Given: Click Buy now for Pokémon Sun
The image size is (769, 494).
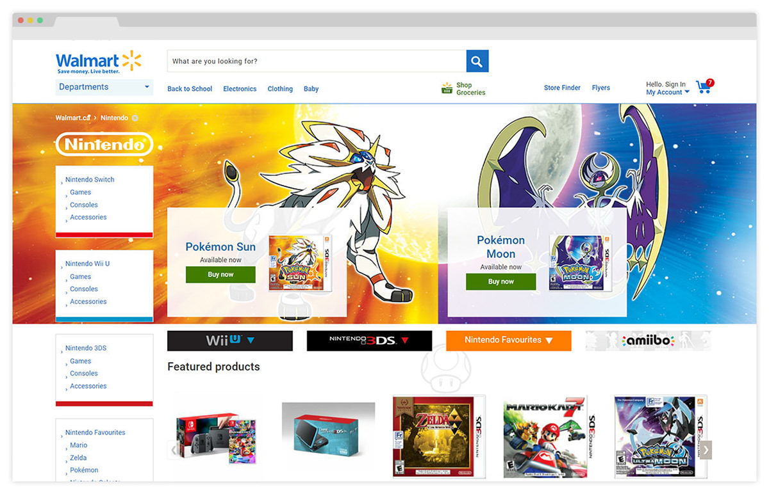Looking at the screenshot, I should [220, 275].
